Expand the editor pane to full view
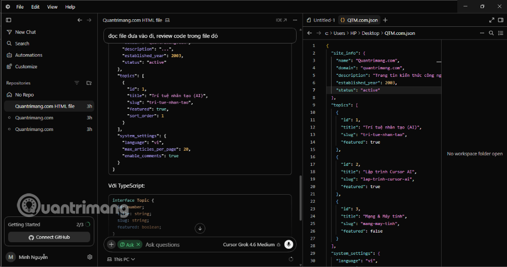The image size is (507, 267). [491, 20]
